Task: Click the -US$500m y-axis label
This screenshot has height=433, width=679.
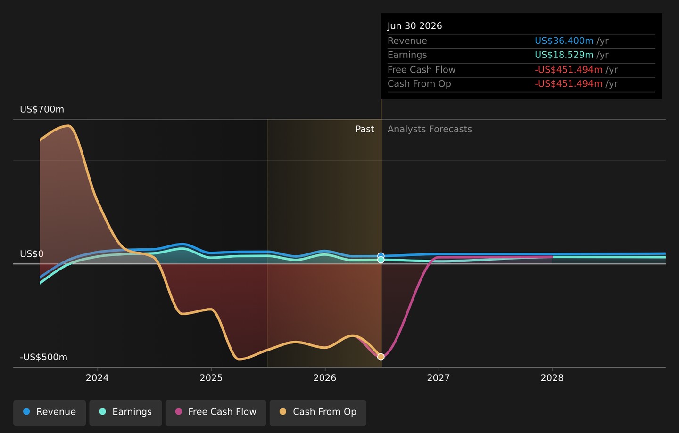Action: (x=43, y=357)
